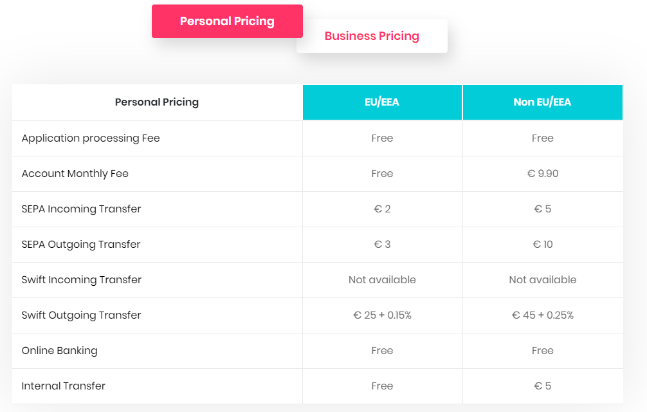Select the € 3 SEPA outgoing fee
The width and height of the screenshot is (647, 412).
(x=382, y=245)
